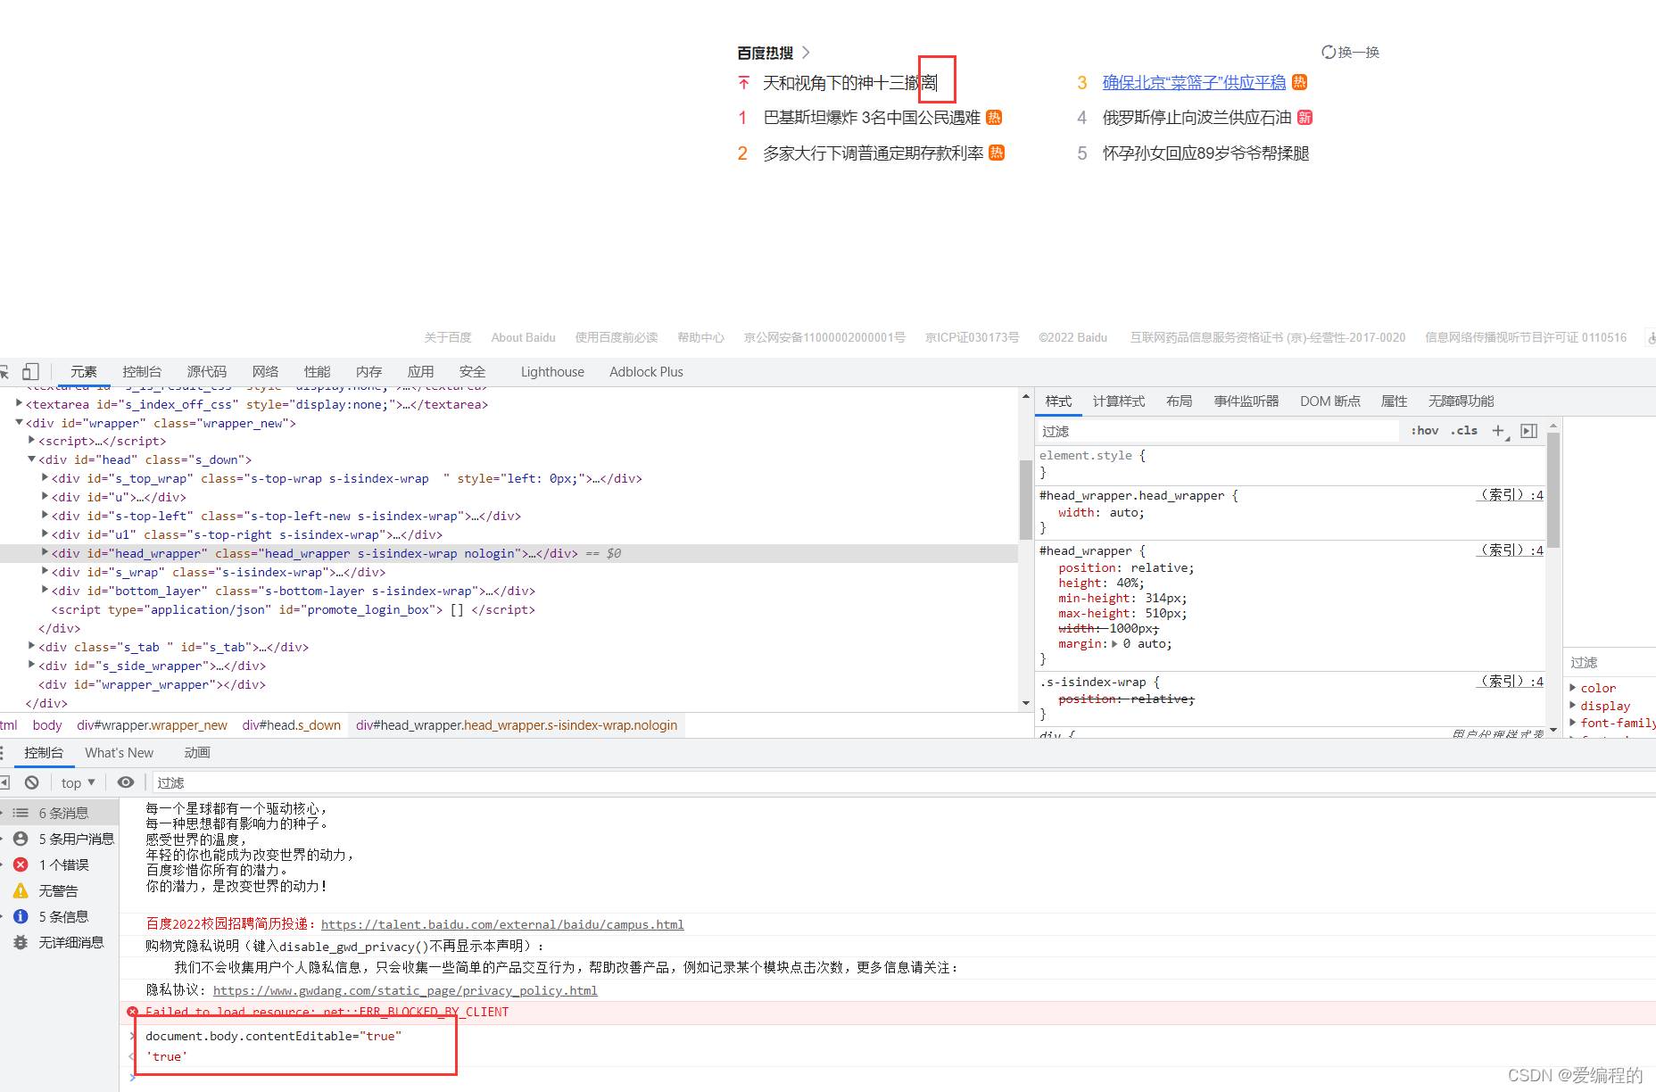The width and height of the screenshot is (1656, 1092).
Task: Select the div#head.s_down breadcrumb
Action: tap(292, 725)
